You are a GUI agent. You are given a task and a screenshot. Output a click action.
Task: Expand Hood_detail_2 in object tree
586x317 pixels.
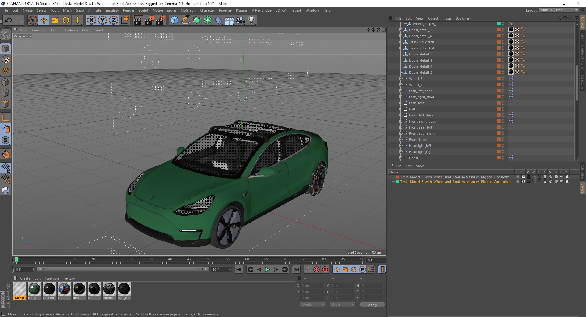click(400, 30)
